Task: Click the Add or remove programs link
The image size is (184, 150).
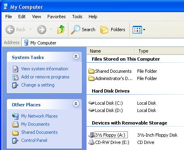Action: pos(45,77)
